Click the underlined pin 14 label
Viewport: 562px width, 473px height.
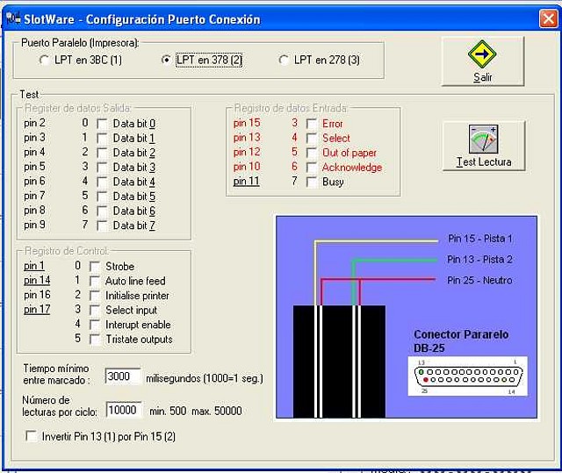point(37,280)
